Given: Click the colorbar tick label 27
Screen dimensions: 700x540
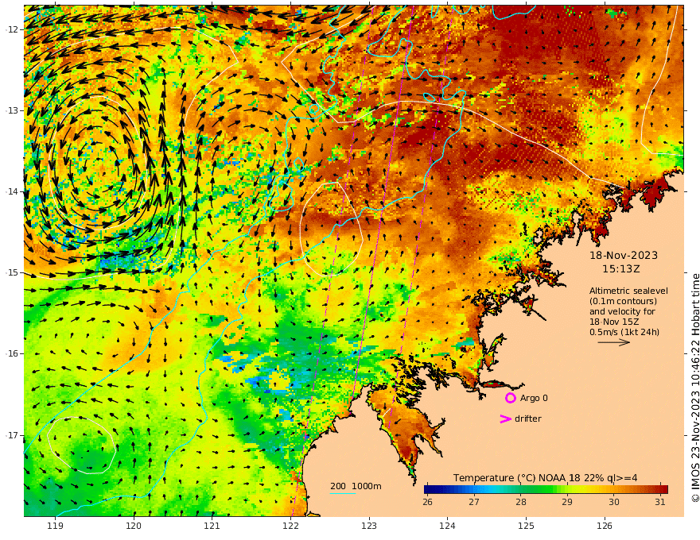Looking at the screenshot, I should [474, 502].
